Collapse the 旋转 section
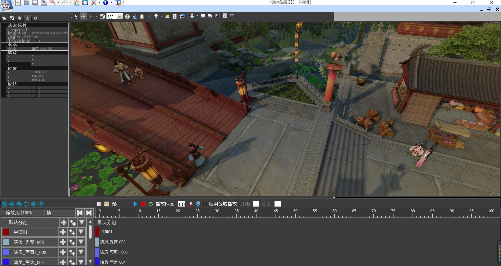Viewport: 501px width, 266px height. click(x=4, y=84)
